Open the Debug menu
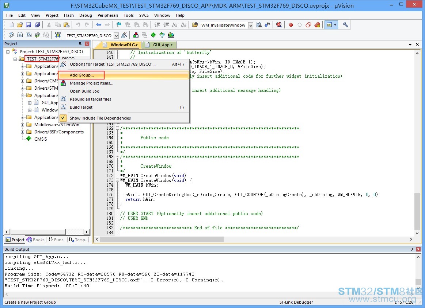425x308 pixels. point(86,15)
